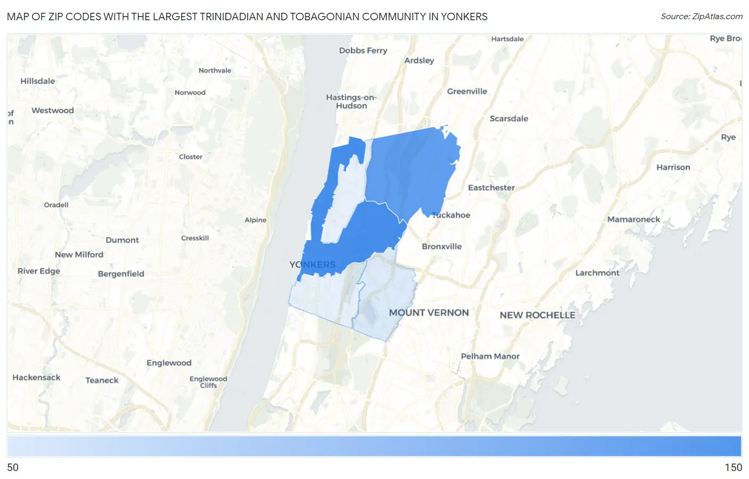Click the Closter map label
Screen dimensions: 749x479
[191, 157]
